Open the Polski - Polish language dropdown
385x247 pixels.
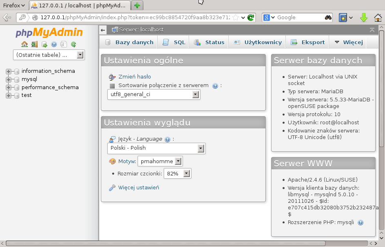[x=156, y=148]
